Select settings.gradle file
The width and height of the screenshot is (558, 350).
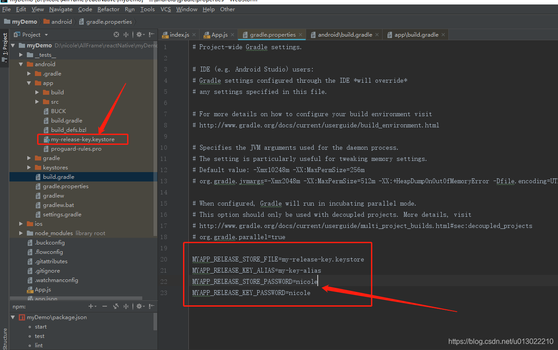pyautogui.click(x=62, y=214)
